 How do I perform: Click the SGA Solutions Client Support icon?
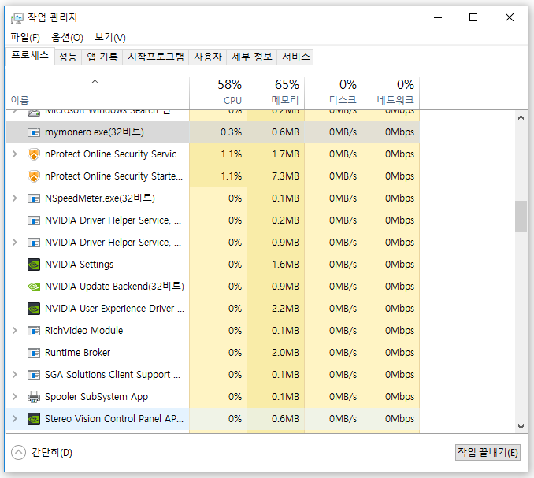coord(34,375)
